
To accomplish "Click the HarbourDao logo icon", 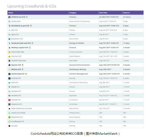I will tap(9, 21).
